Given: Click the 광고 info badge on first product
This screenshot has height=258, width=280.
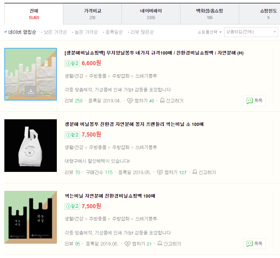Looking at the screenshot, I should click(72, 63).
